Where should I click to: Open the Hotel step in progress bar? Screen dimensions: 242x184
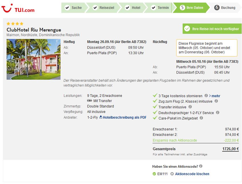(x=133, y=8)
